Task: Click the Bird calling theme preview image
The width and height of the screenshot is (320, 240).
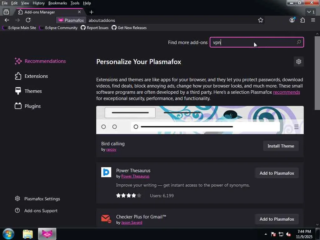Action: tap(200, 120)
